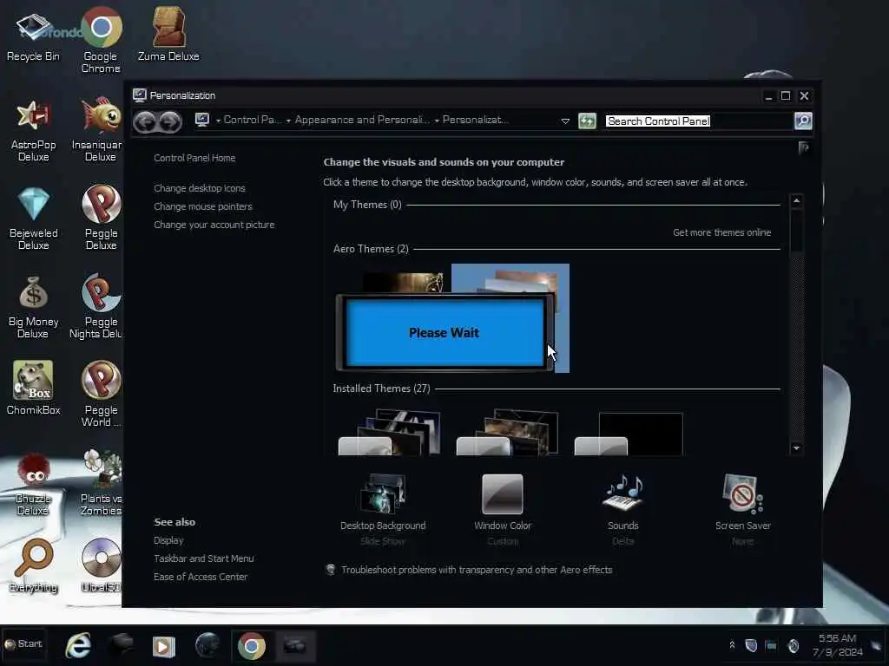Click the Search Control Panel field
This screenshot has height=666, width=889.
[x=699, y=121]
